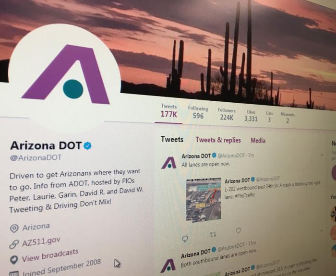Click the Periscope icon beside View broadcasts

click(x=14, y=260)
